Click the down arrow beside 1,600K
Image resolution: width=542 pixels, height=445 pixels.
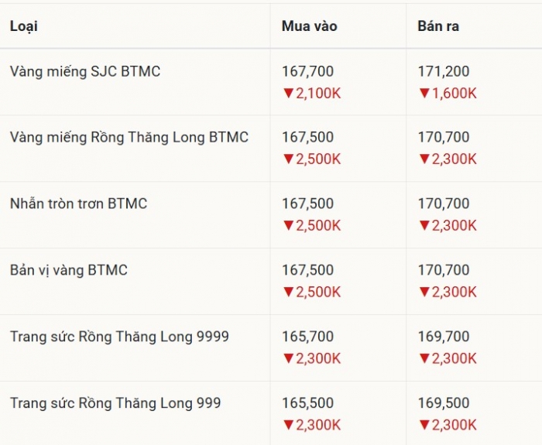tap(424, 94)
